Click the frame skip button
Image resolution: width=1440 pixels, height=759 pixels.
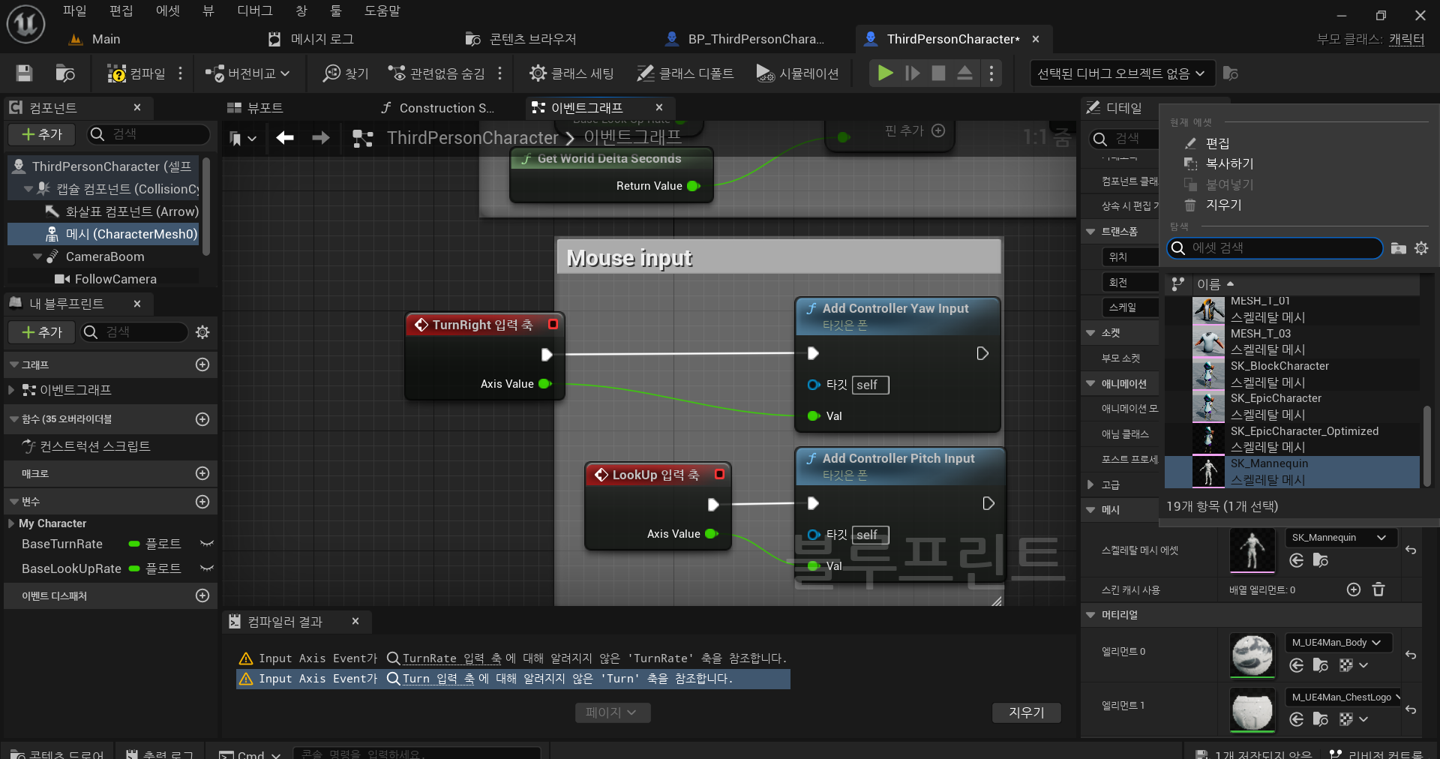(912, 73)
